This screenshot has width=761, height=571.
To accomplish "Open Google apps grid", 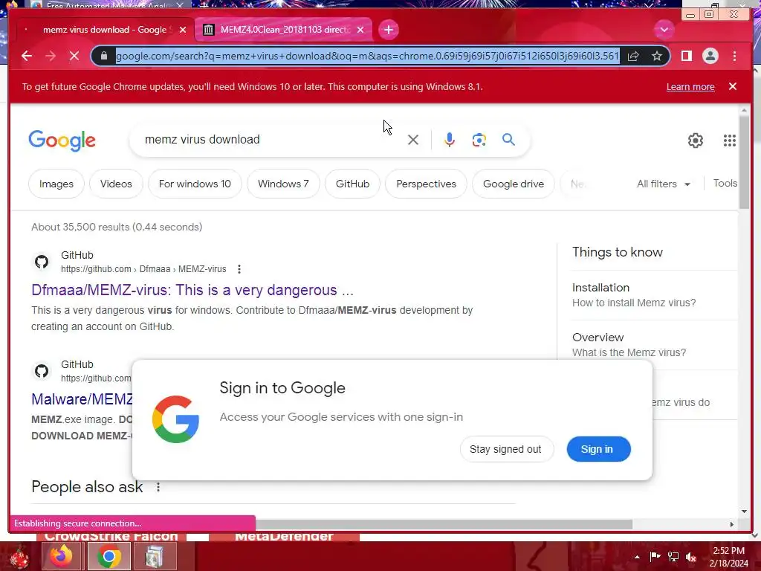I will point(730,141).
